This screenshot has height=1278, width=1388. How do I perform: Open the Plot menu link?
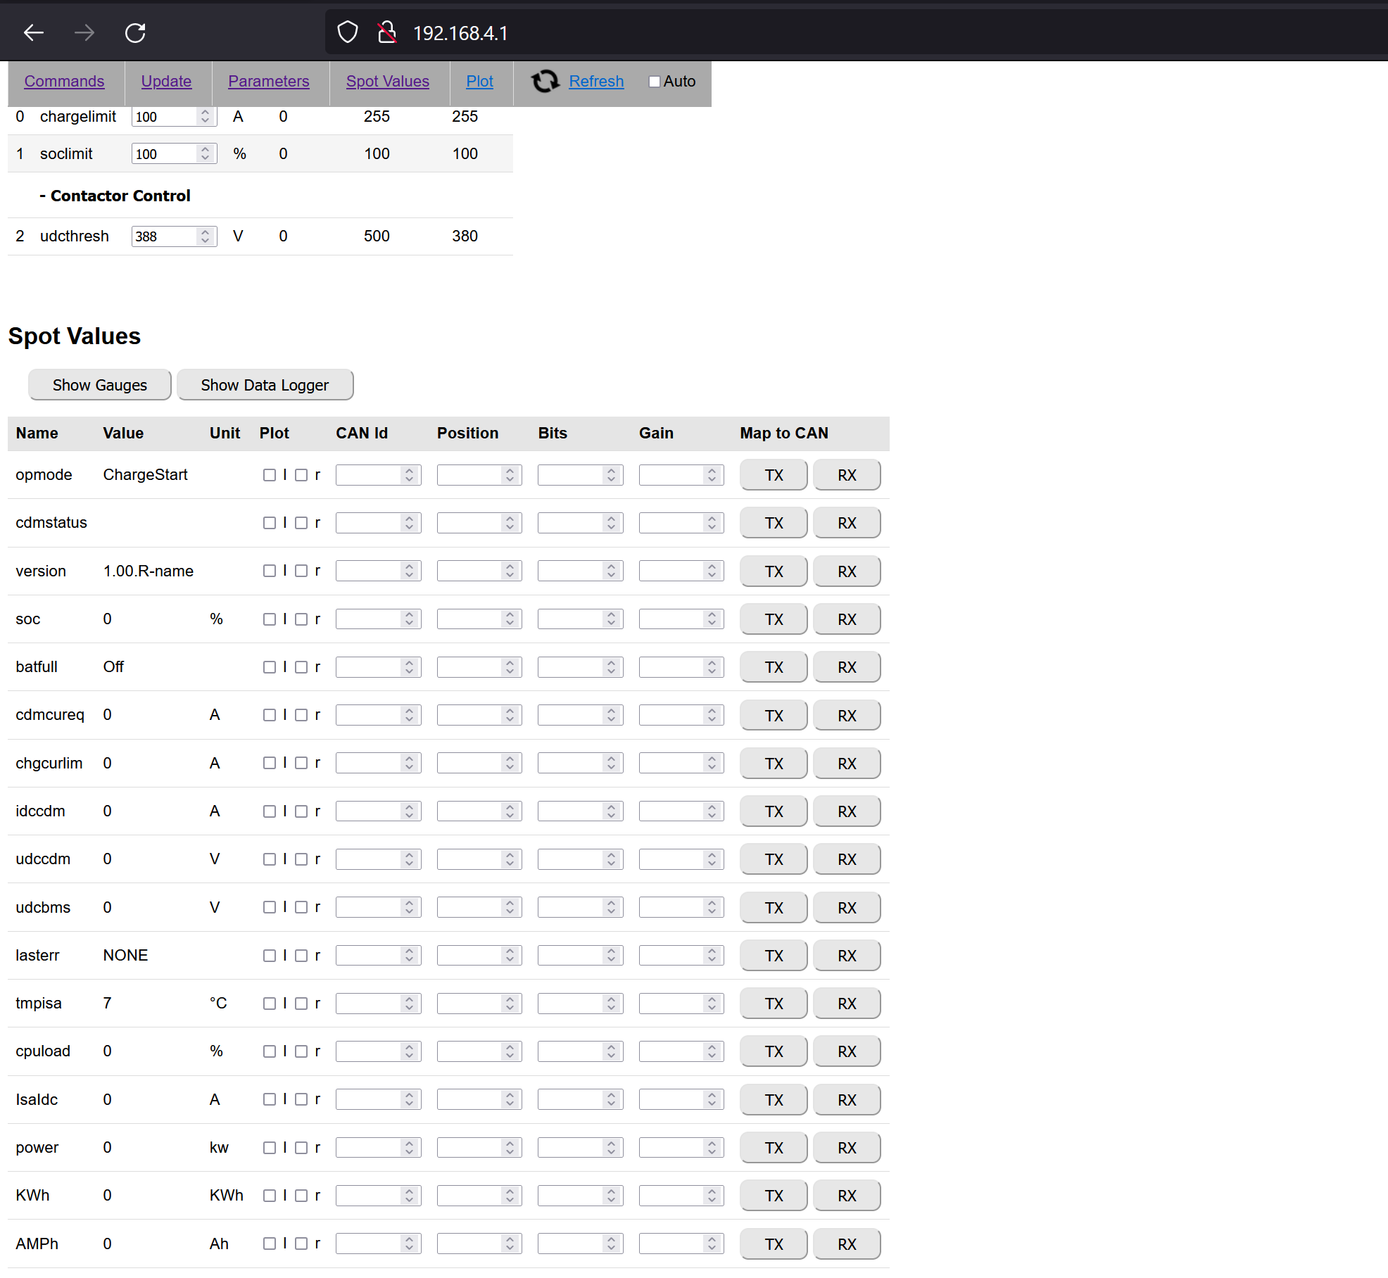tap(479, 82)
